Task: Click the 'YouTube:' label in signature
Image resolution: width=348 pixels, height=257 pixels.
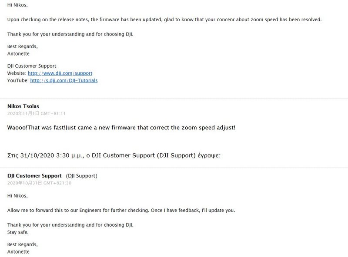Action: click(18, 80)
